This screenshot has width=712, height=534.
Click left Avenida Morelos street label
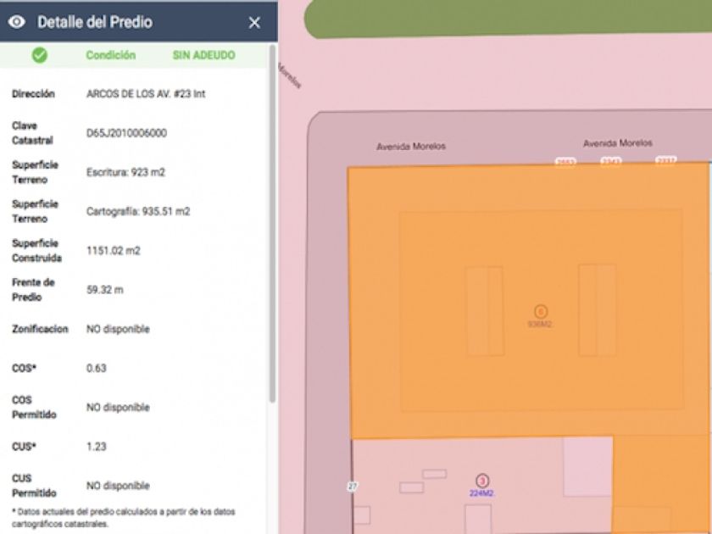pos(411,146)
